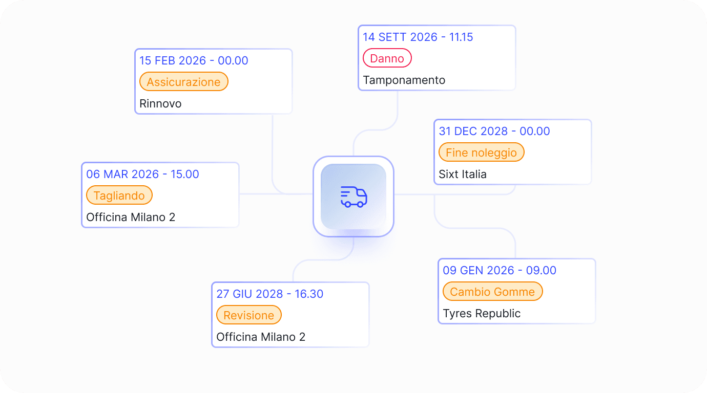Image resolution: width=707 pixels, height=393 pixels.
Task: Select the Assicurazione tag
Action: click(183, 82)
